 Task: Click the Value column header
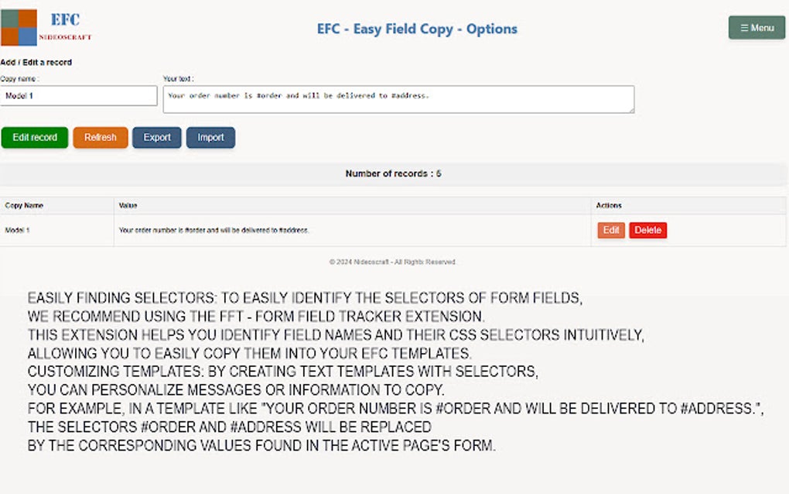pos(128,206)
